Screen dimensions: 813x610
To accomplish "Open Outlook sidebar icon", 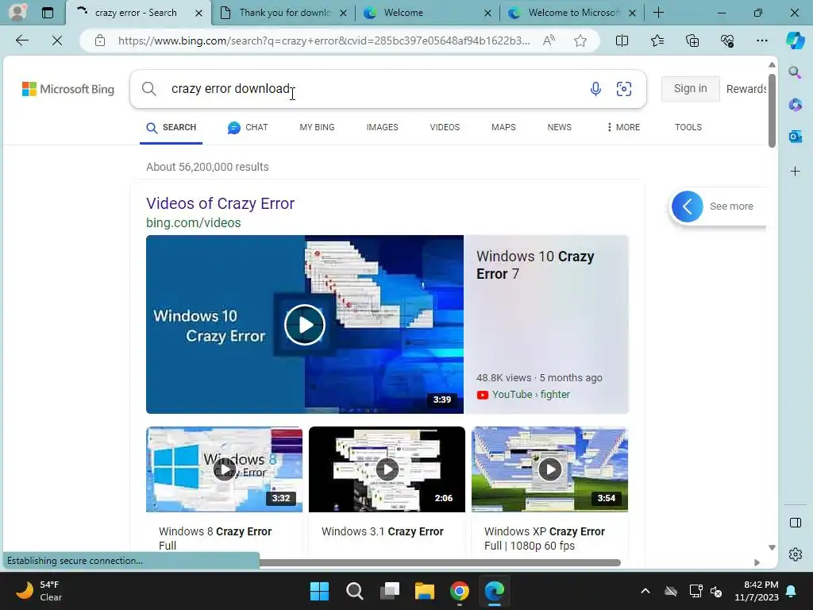I will (x=796, y=137).
